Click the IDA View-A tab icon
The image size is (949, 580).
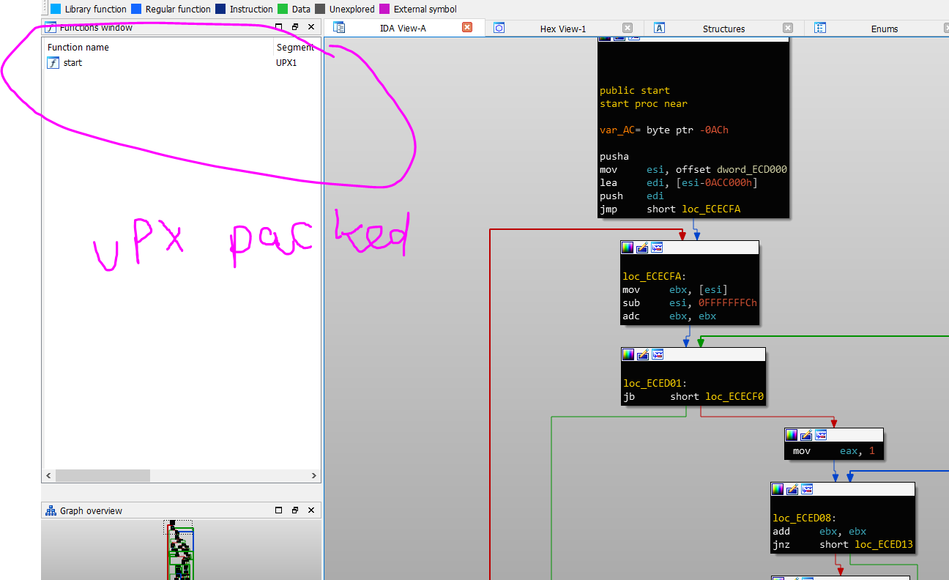pos(339,28)
